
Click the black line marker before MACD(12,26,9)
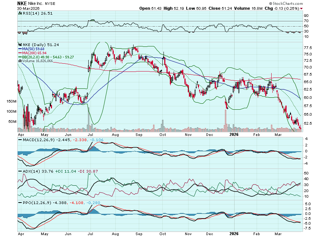pyautogui.click(x=19, y=140)
